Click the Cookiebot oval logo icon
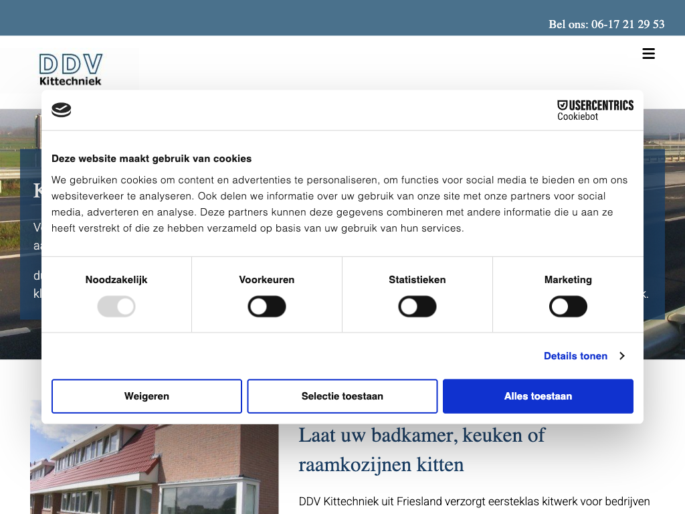This screenshot has height=514, width=685. click(62, 110)
